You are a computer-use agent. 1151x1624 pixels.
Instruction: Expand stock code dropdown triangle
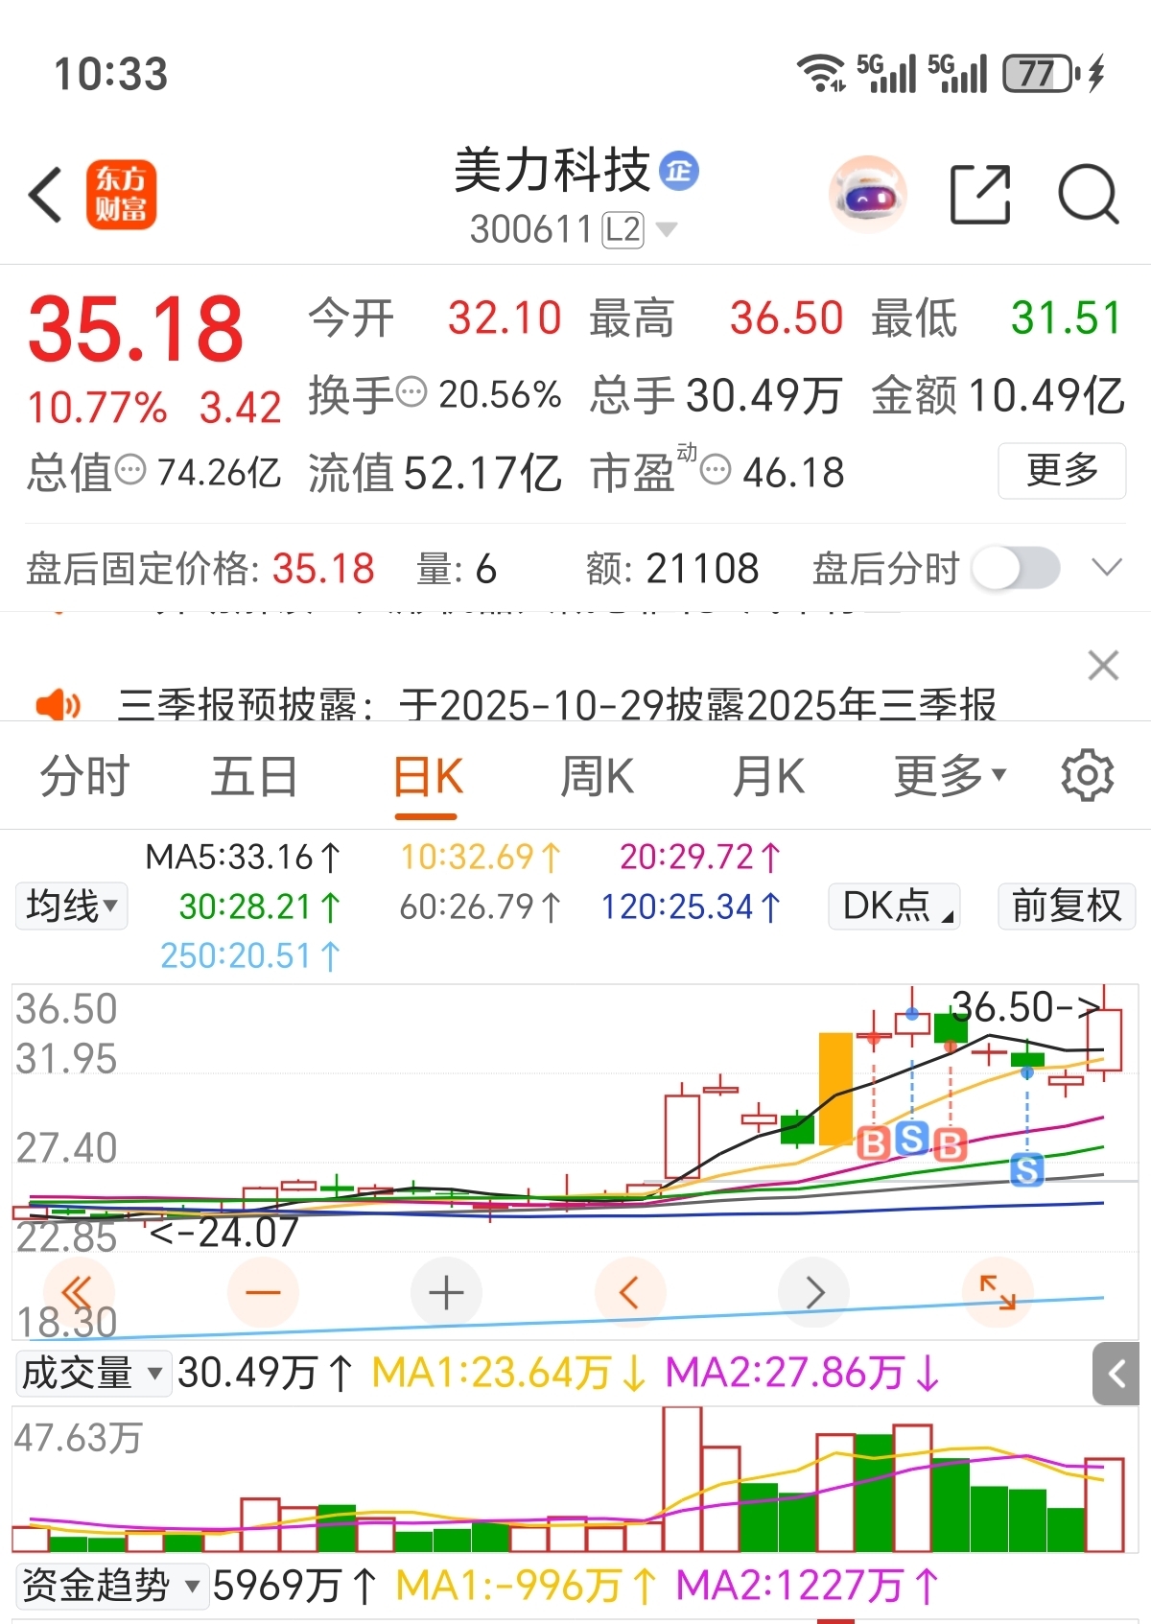pos(666,230)
